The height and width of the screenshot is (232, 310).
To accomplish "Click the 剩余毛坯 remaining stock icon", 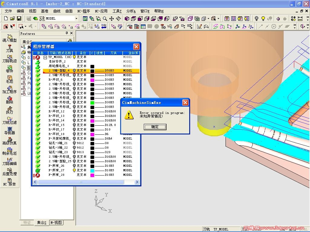I will tap(9, 151).
